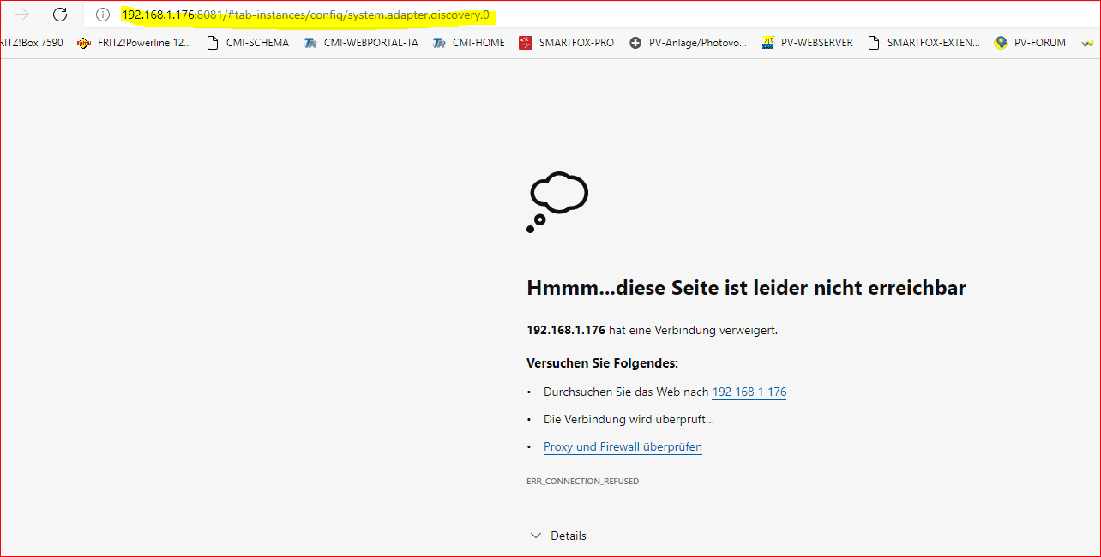Click the SMARTFOX-EXTEN page icon
The width and height of the screenshot is (1101, 557).
click(875, 43)
